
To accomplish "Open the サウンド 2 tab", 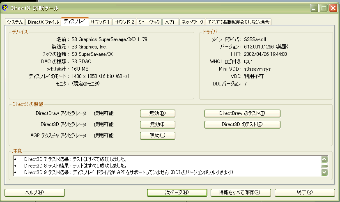I will pos(124,22).
